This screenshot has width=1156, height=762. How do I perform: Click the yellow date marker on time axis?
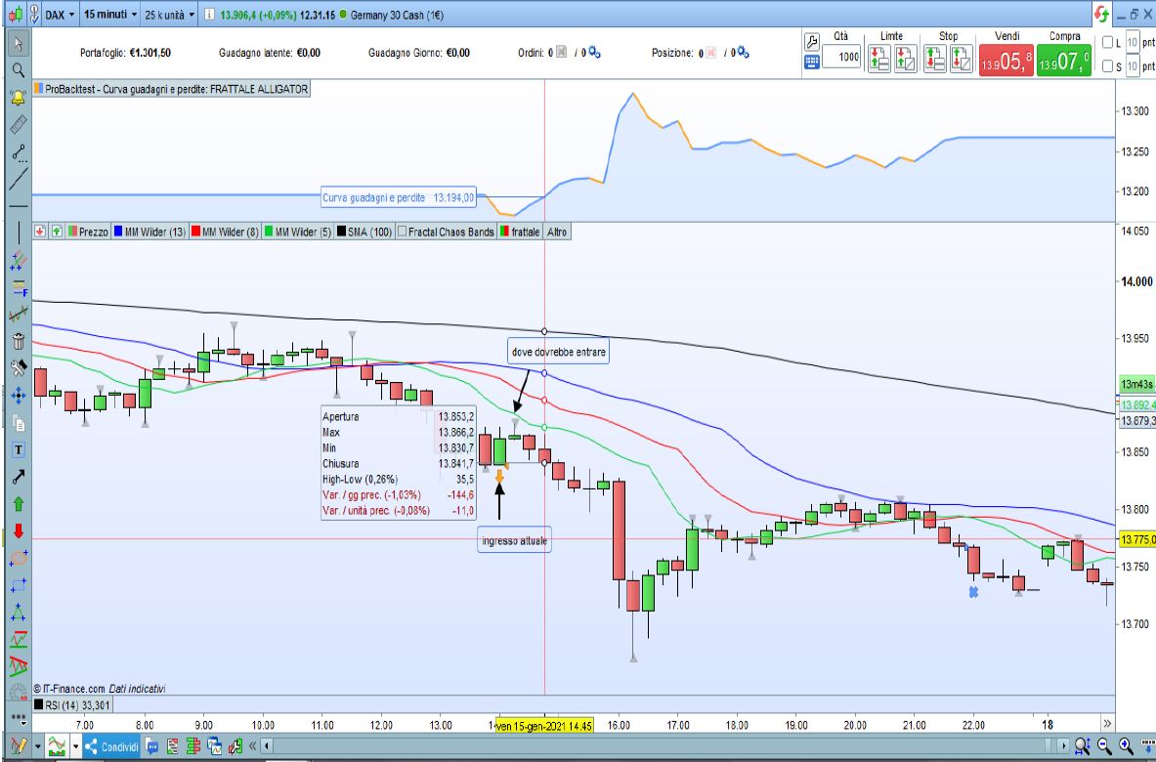(x=544, y=726)
